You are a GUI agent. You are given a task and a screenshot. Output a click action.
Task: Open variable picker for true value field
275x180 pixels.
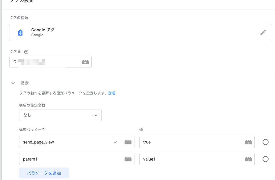[x=248, y=142]
